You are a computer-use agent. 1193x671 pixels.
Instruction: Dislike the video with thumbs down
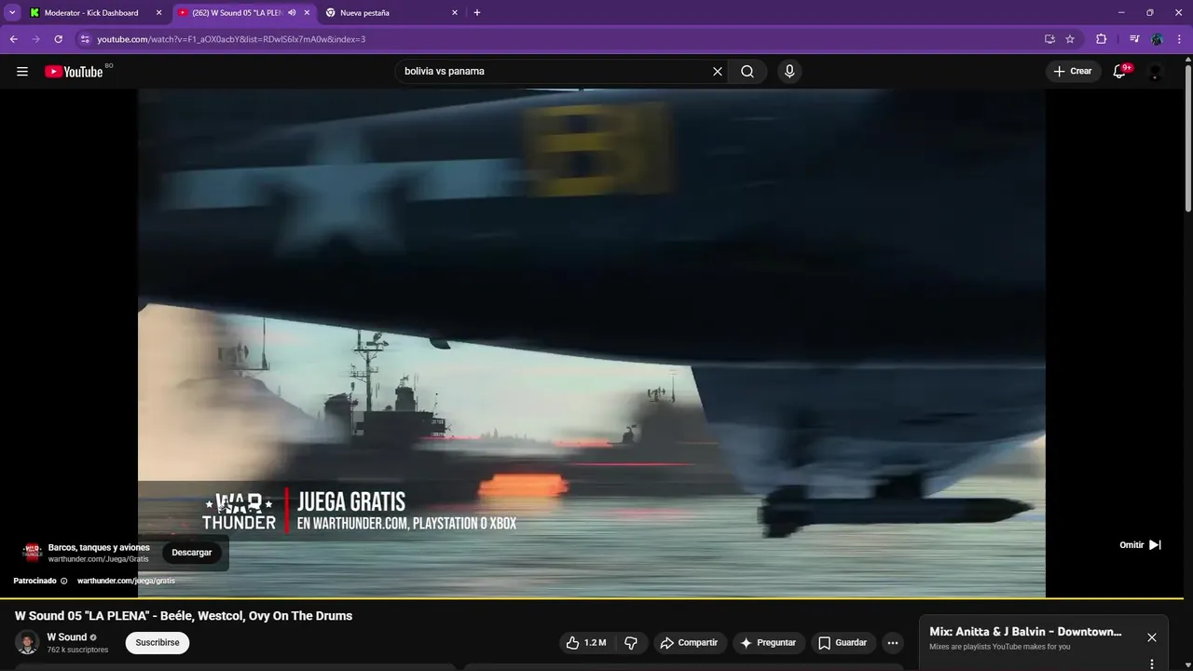pos(631,643)
